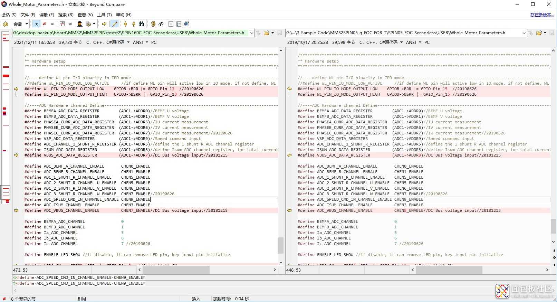Open the 会话 toolbar dropdown
557x302 pixels.
click(27, 24)
